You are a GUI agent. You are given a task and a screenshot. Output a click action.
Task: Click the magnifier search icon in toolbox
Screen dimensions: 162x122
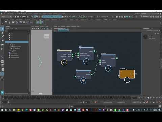pyautogui.click(x=2, y=78)
